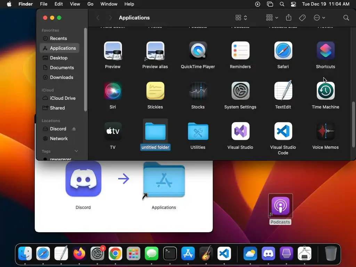Select the untitled folder icon
This screenshot has width=356, height=267.
point(155,131)
